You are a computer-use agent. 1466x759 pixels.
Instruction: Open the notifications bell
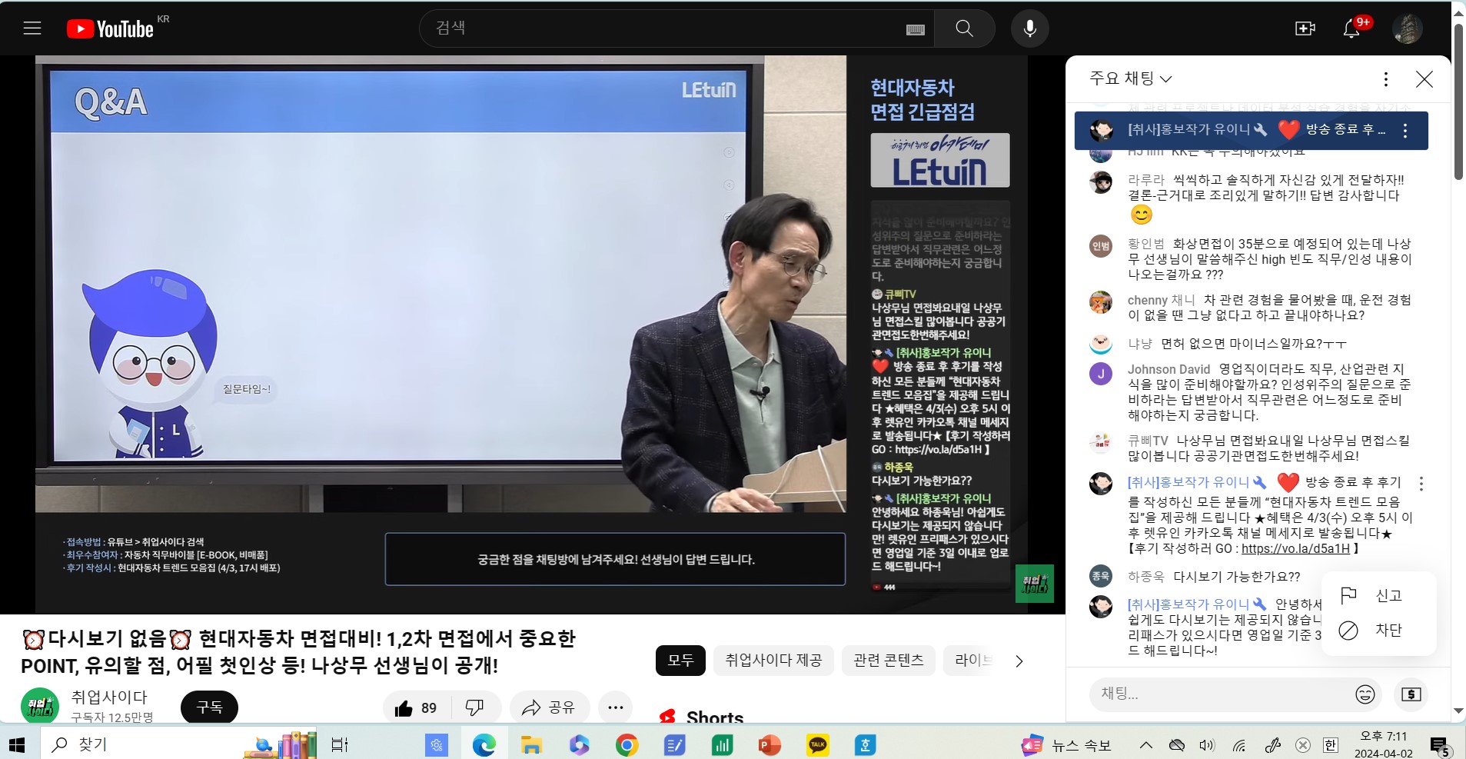pyautogui.click(x=1351, y=29)
